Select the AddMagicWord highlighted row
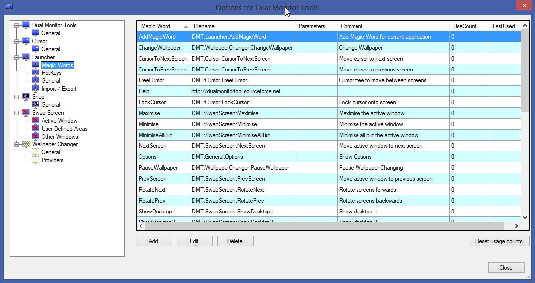535x283 pixels. pyautogui.click(x=329, y=37)
